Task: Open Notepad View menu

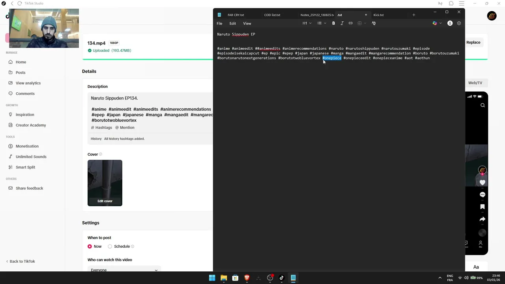Action: pos(247,23)
